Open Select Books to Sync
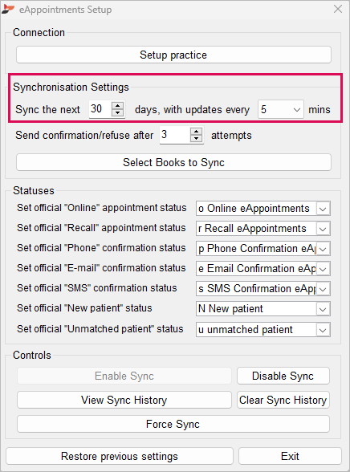 (x=173, y=162)
